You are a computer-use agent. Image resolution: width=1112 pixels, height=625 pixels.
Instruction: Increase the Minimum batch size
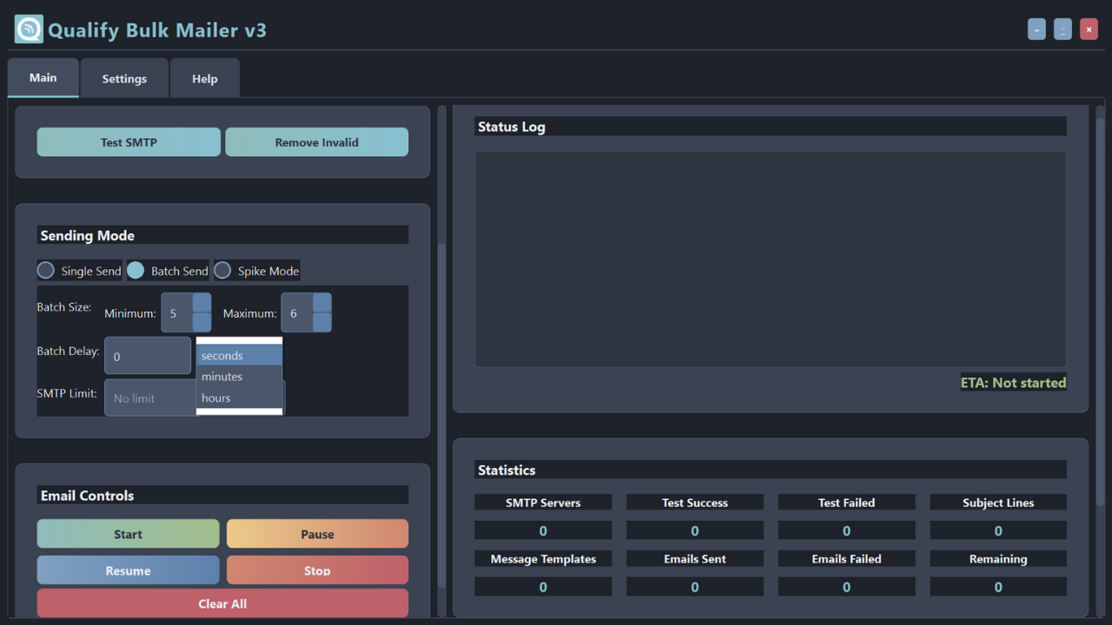point(202,303)
